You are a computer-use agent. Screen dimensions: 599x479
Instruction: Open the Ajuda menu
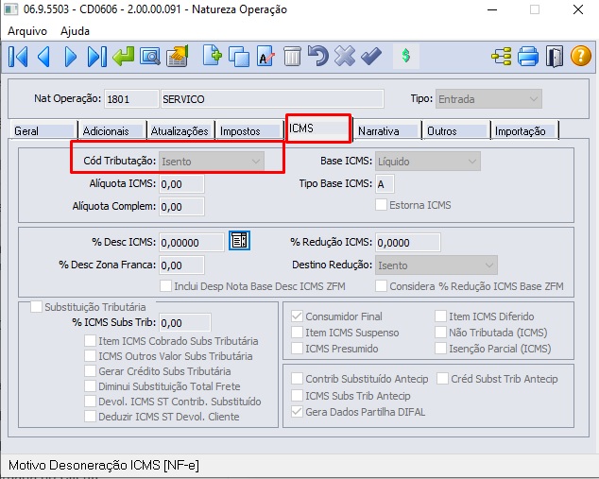tap(75, 31)
